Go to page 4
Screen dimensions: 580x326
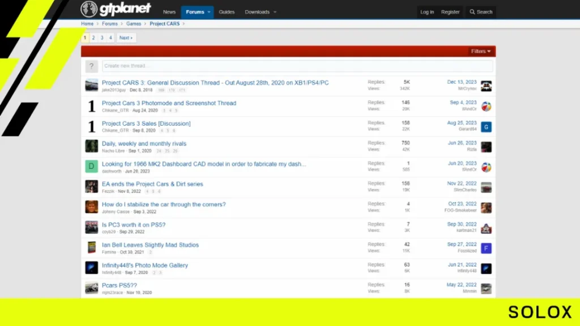pyautogui.click(x=110, y=38)
